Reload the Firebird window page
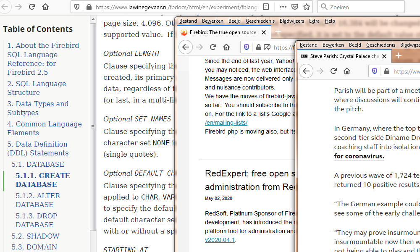This screenshot has height=252, width=420. (x=213, y=47)
